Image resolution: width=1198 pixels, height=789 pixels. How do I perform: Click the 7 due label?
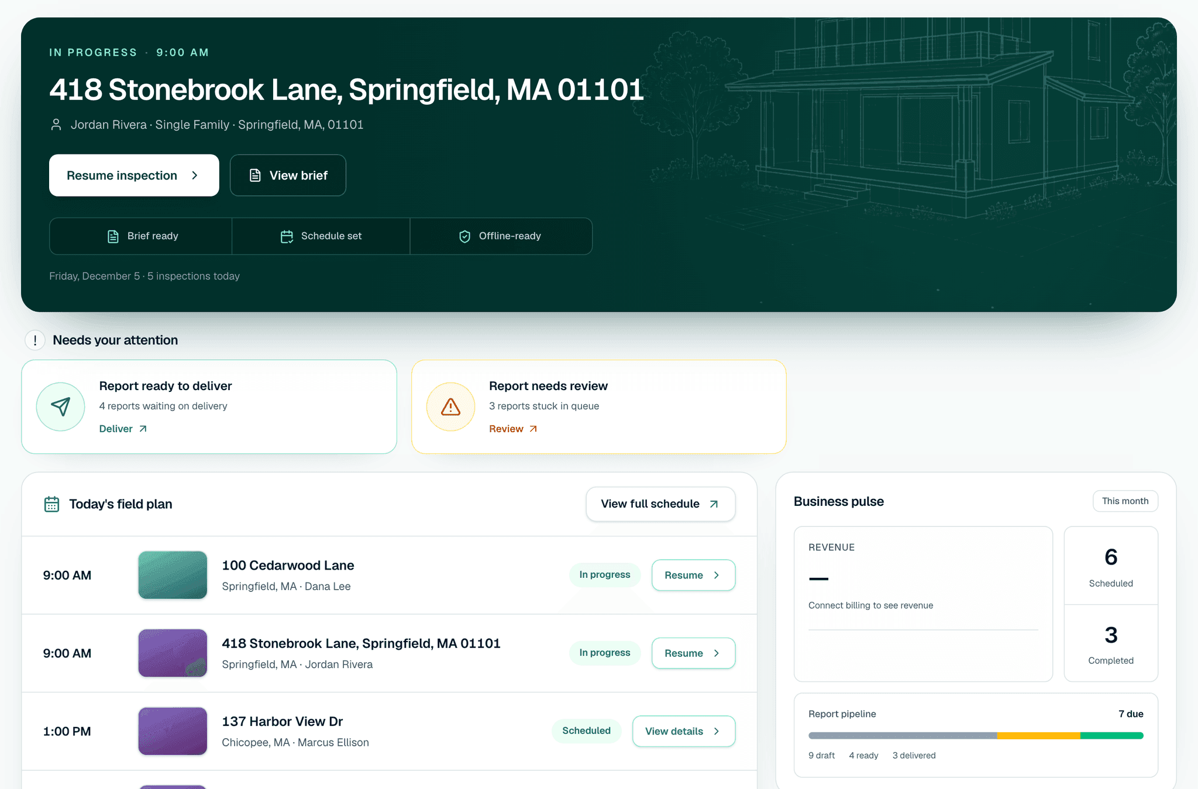click(1131, 714)
